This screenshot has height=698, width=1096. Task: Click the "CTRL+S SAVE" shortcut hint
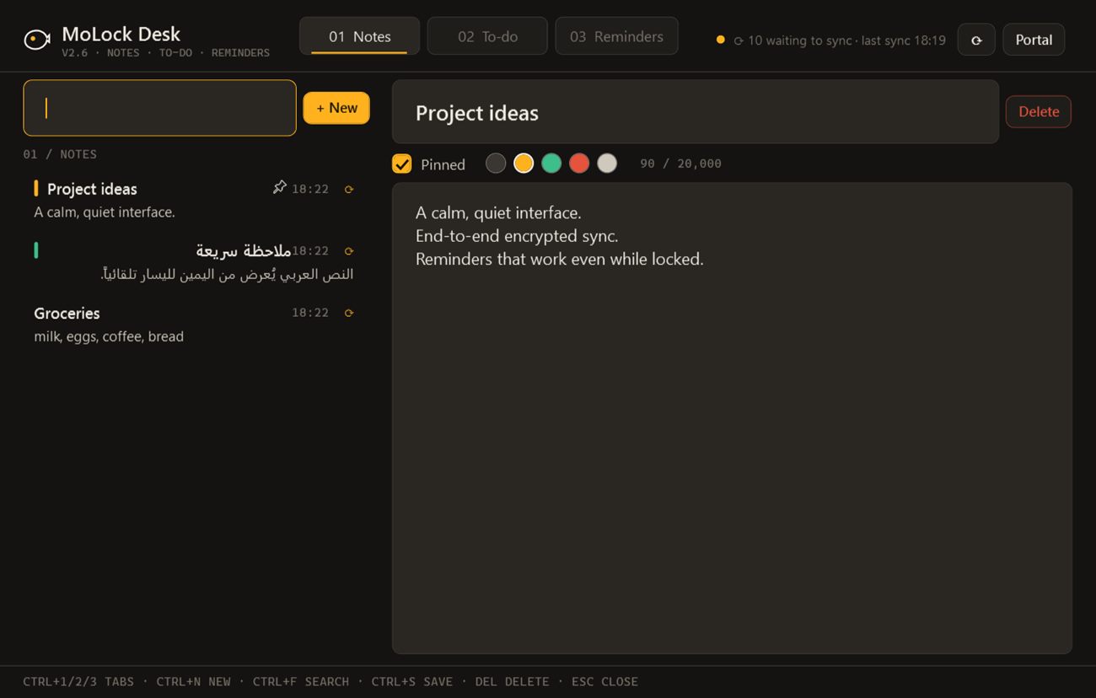[x=412, y=681]
